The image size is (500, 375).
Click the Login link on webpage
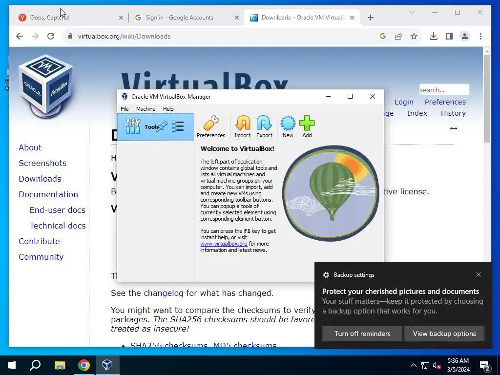(404, 102)
